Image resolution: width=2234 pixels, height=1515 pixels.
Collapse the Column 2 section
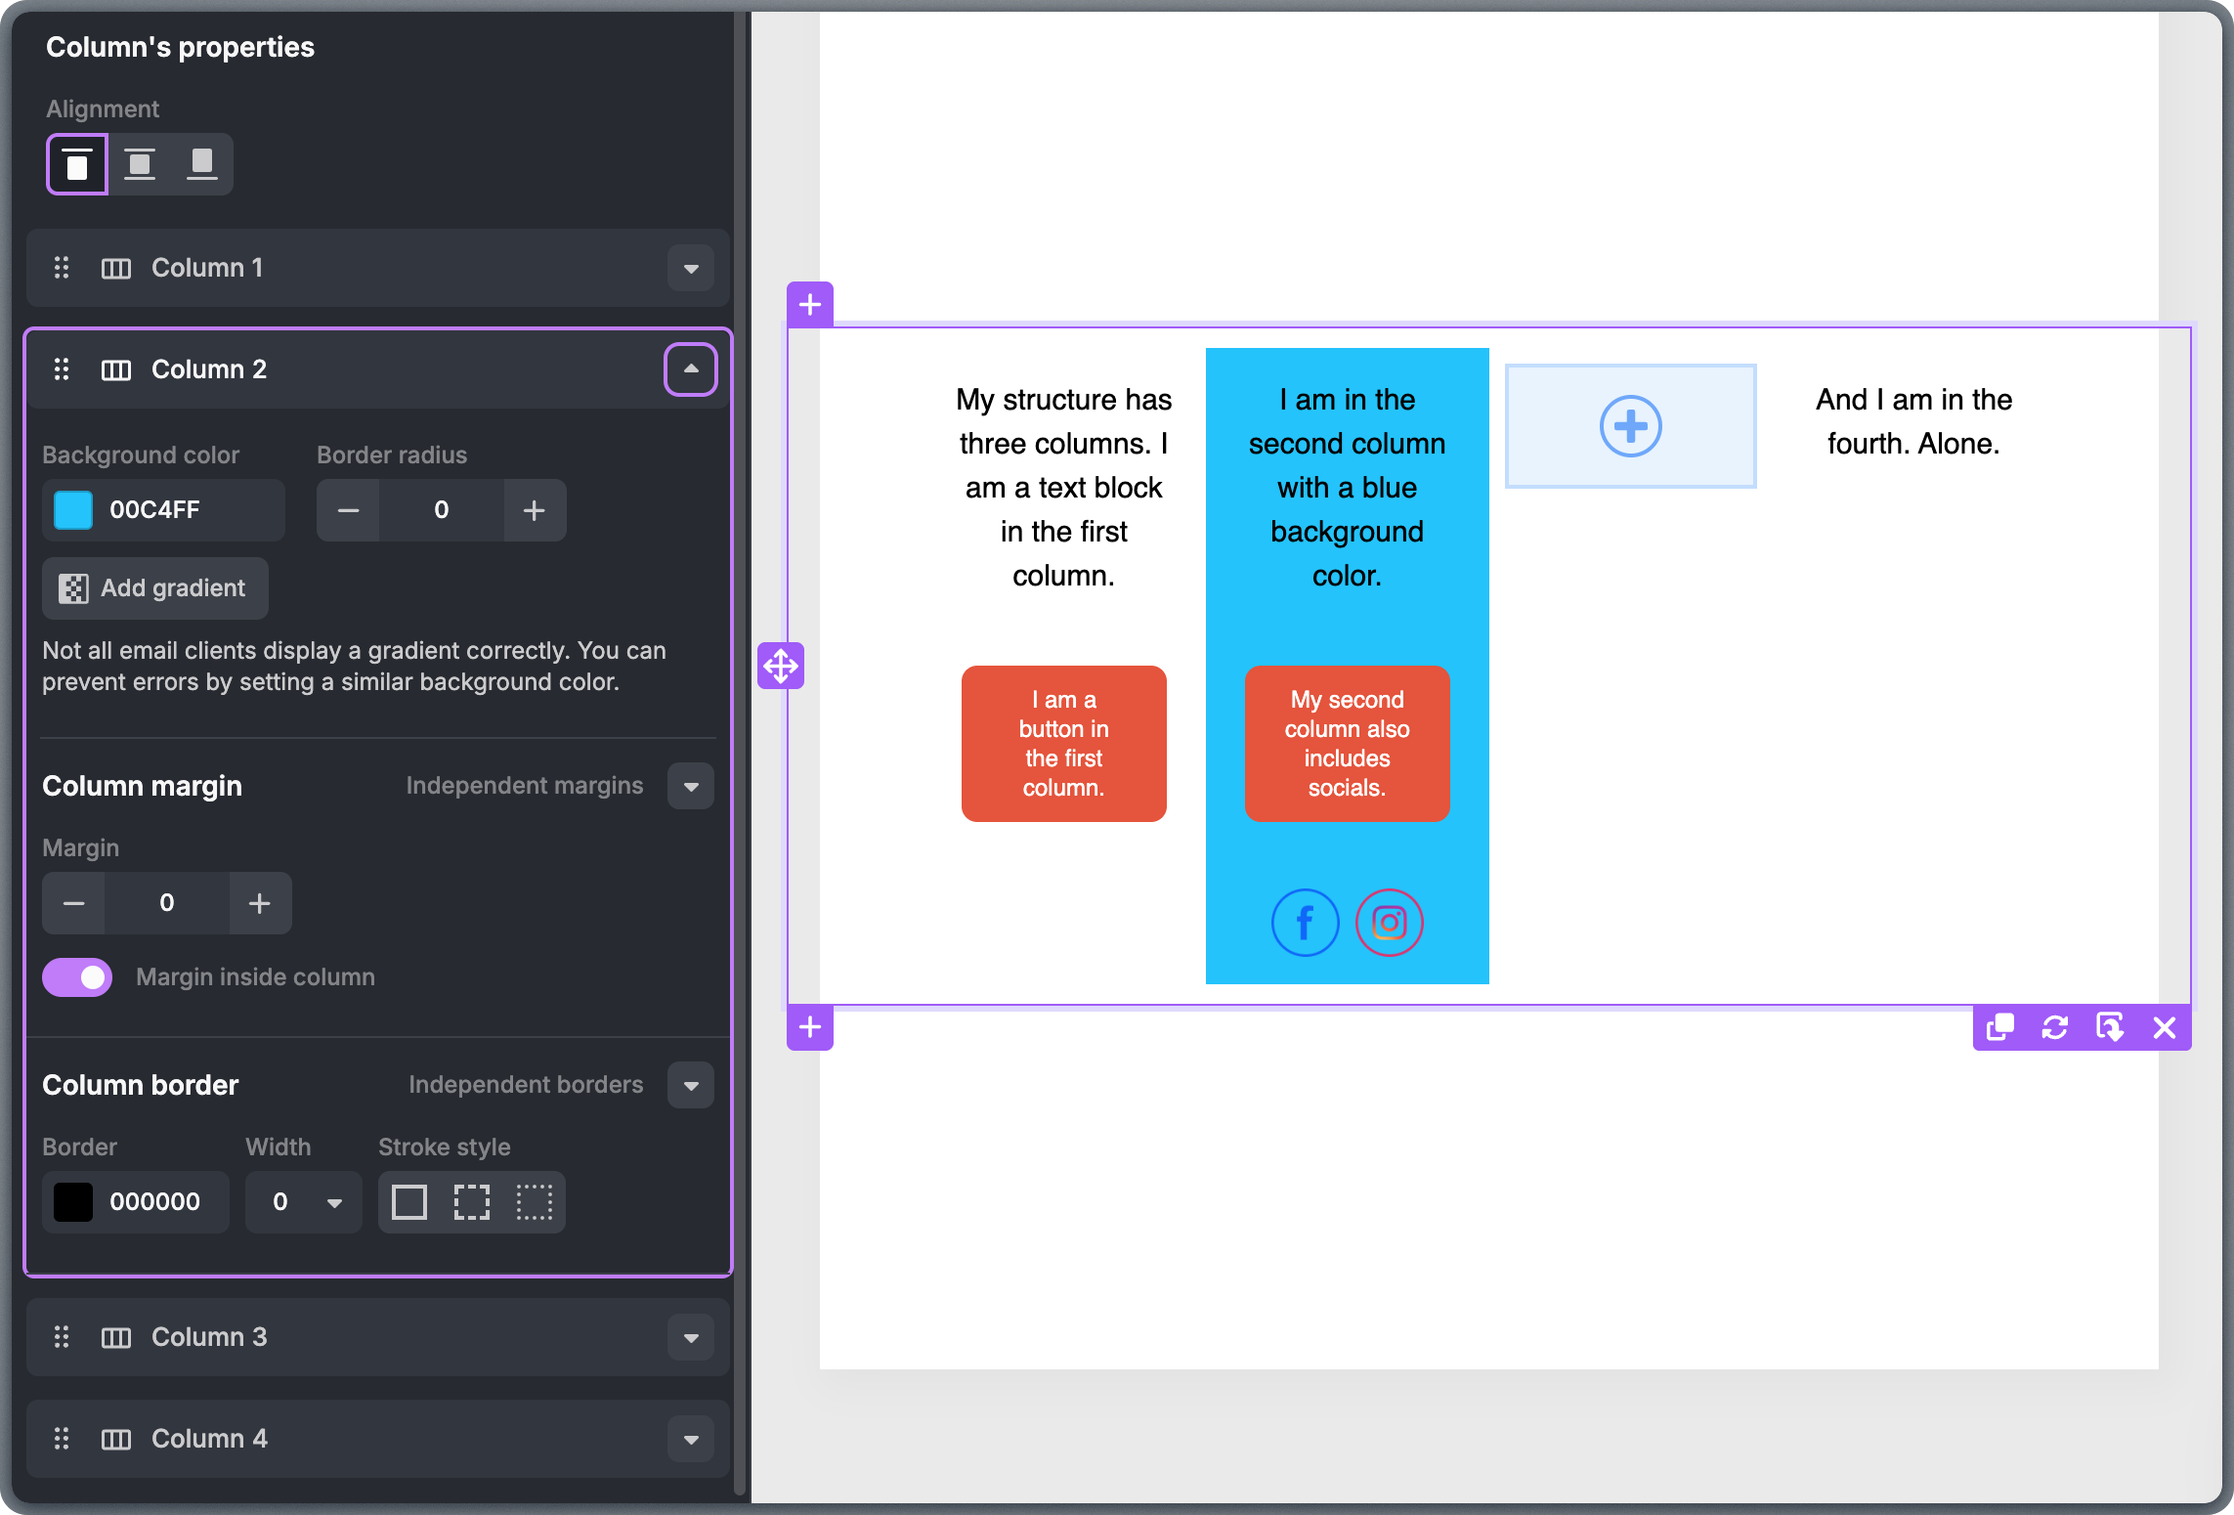(691, 369)
